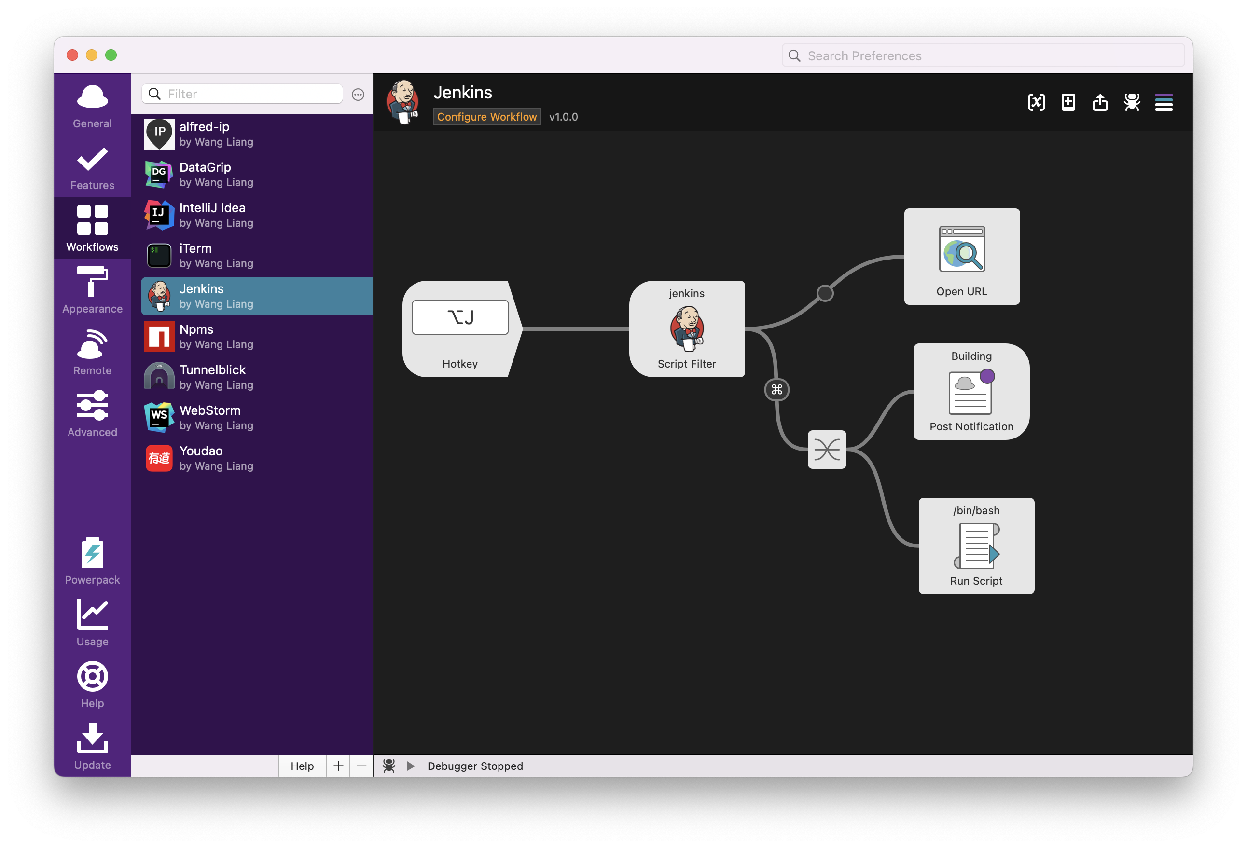Screen dimensions: 1247x848
Task: Click the minus button to remove workflow
Action: 361,766
